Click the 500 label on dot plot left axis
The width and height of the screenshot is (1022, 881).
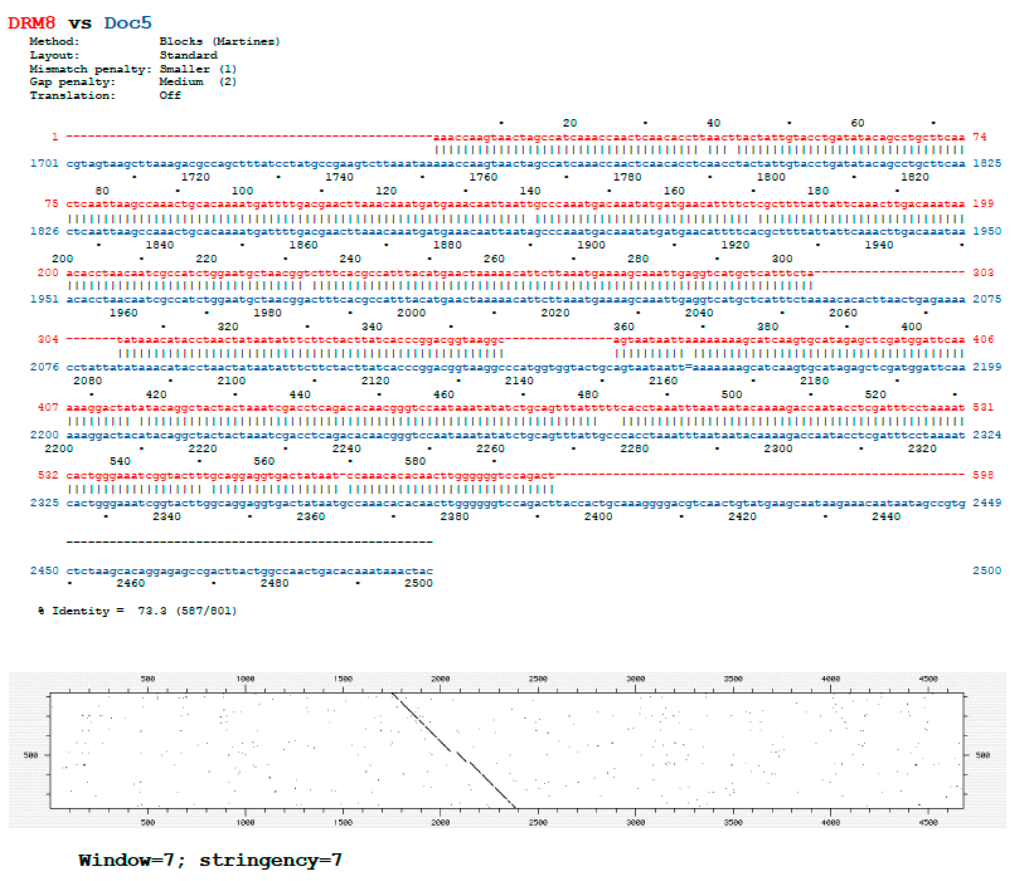point(31,755)
